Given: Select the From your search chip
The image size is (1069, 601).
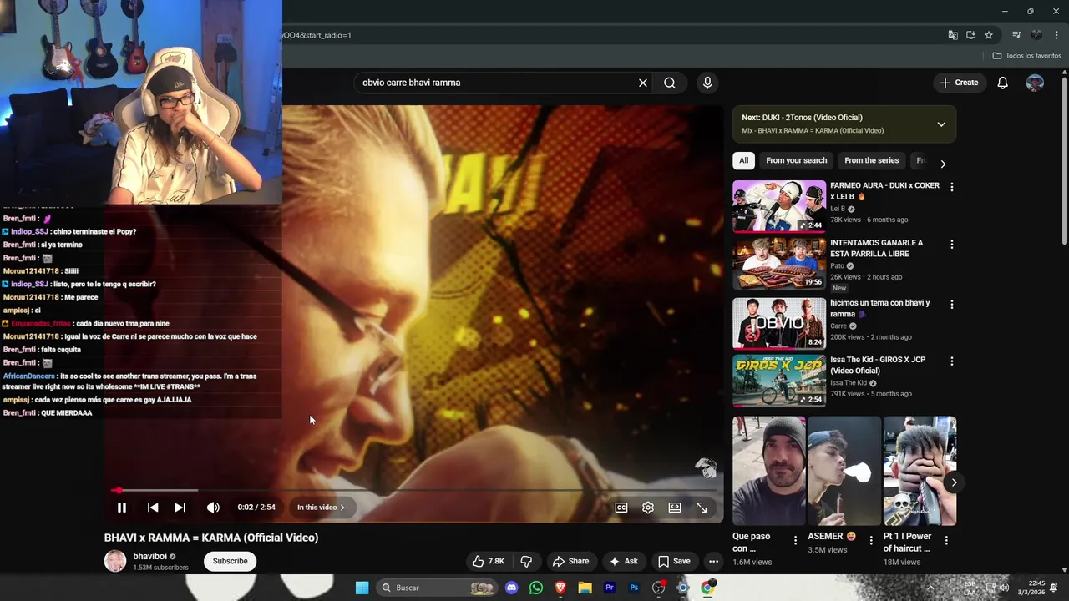Looking at the screenshot, I should tap(797, 160).
